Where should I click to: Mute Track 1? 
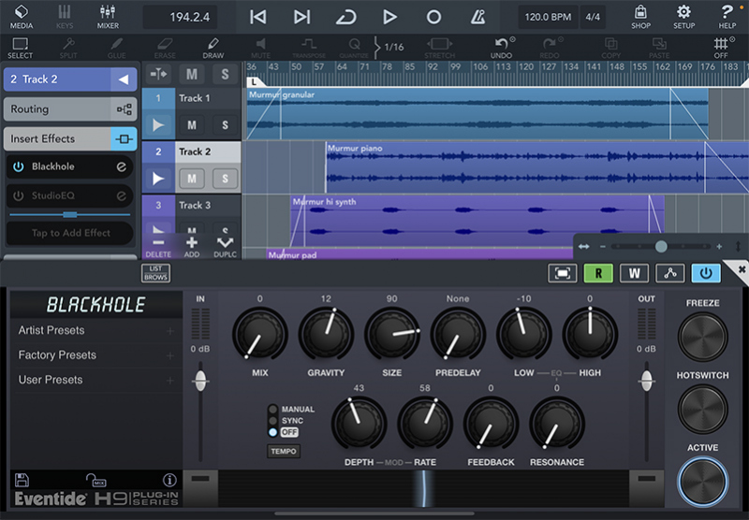coord(192,125)
